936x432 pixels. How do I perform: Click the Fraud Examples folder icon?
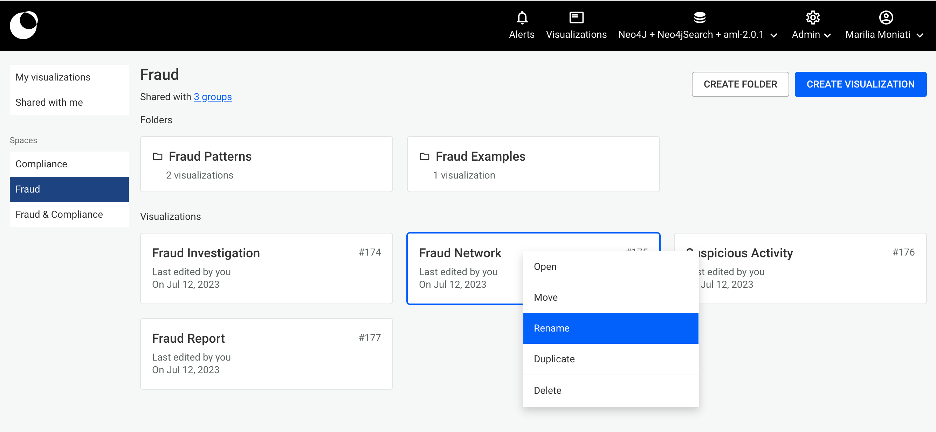[424, 156]
